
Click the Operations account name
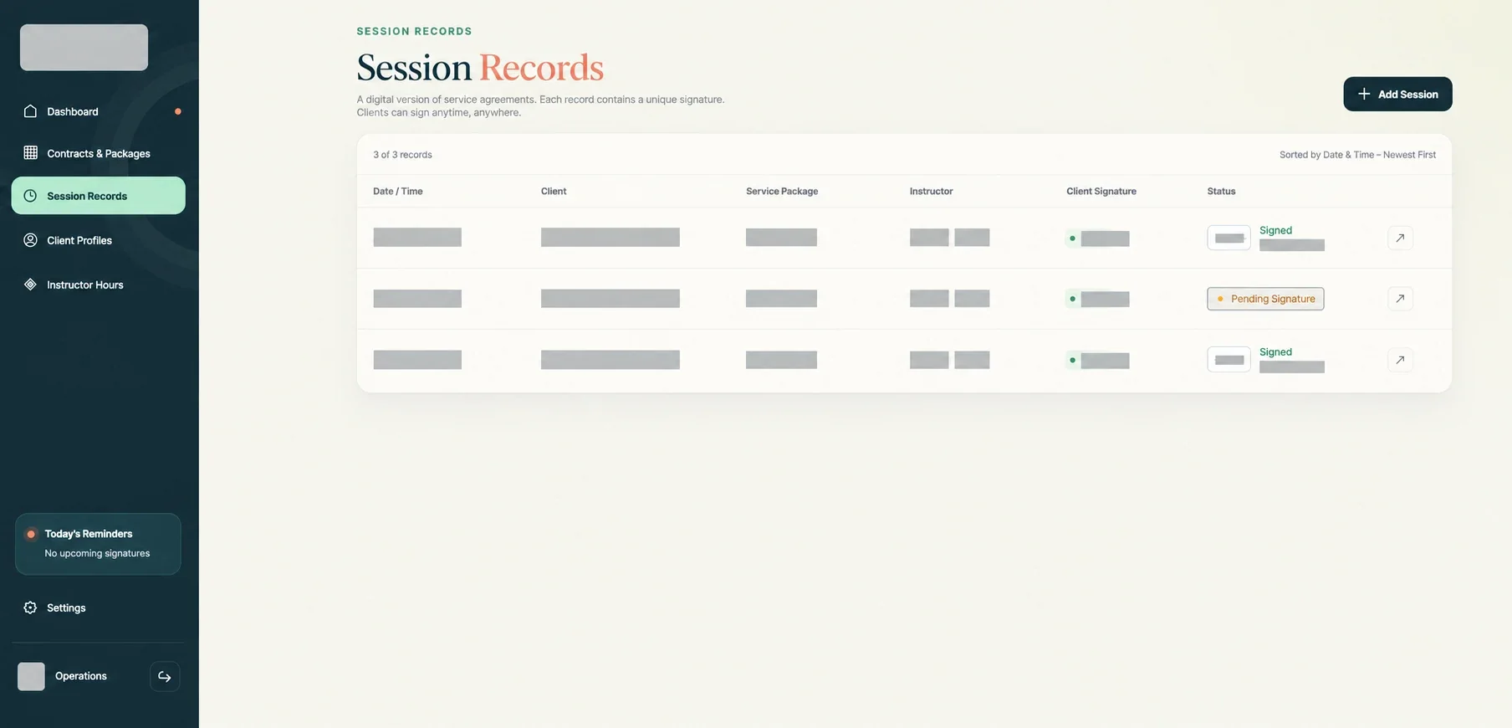click(81, 676)
